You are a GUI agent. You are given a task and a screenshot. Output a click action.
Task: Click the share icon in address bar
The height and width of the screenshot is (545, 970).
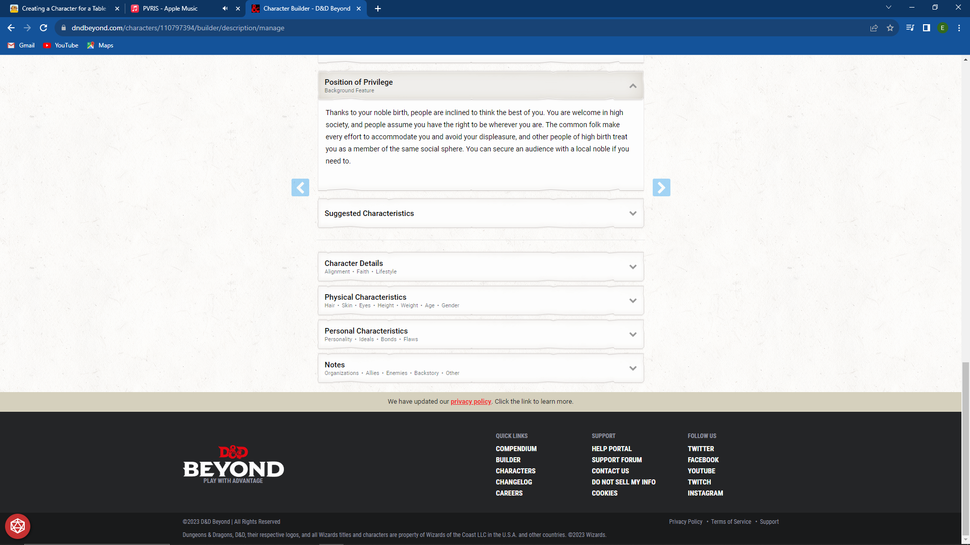pos(874,28)
